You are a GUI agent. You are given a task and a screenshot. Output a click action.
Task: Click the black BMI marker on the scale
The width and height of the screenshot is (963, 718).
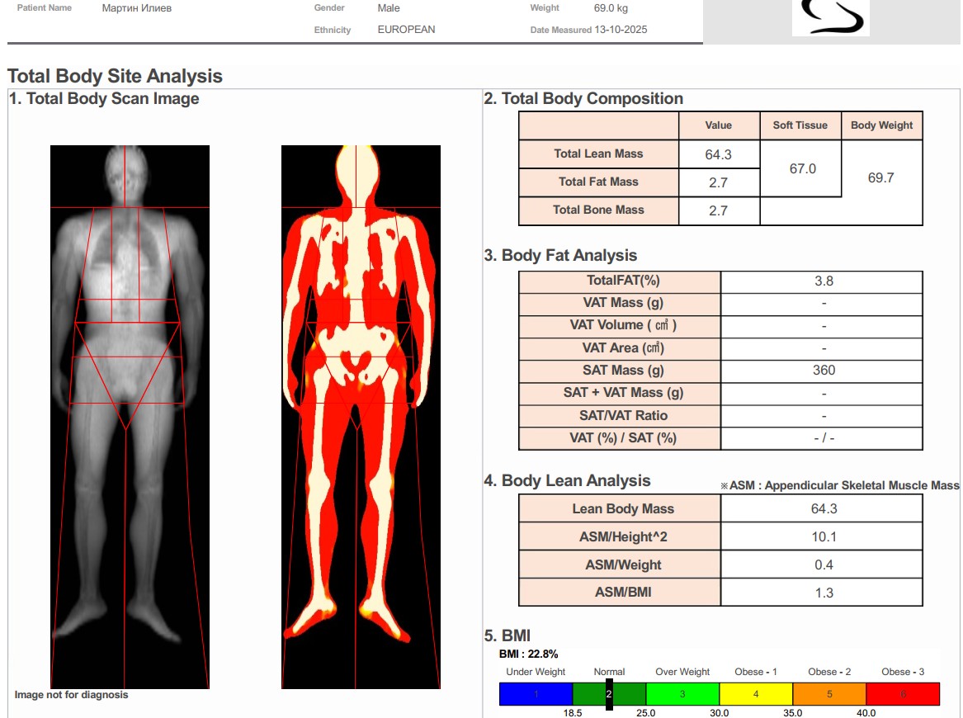(609, 694)
